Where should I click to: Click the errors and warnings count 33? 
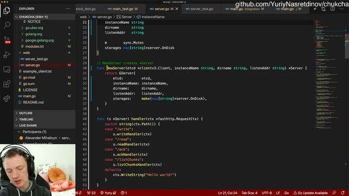(91, 193)
